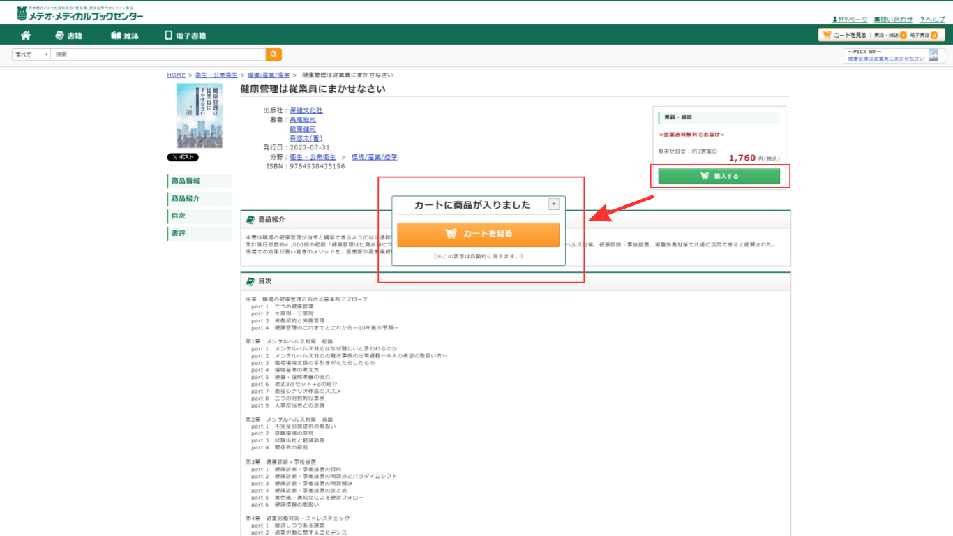Viewport: 953px width, 536px height.
Task: Open the 書籍 menu in navigation bar
Action: click(x=68, y=36)
